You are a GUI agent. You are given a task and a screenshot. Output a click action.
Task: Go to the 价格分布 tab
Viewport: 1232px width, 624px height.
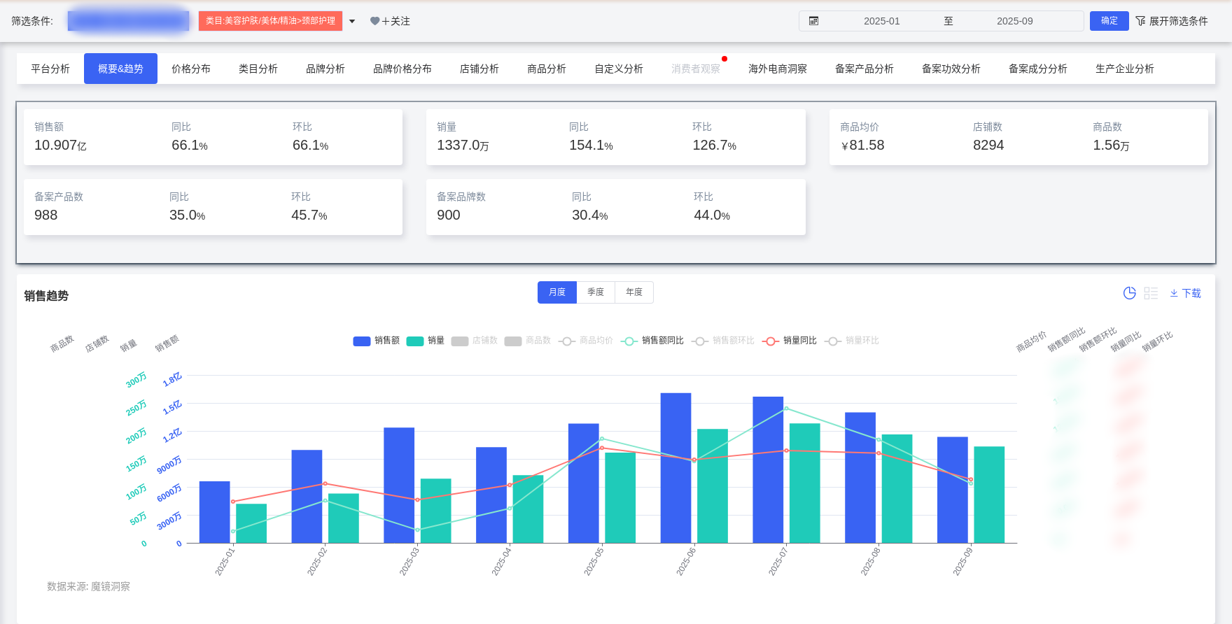191,69
